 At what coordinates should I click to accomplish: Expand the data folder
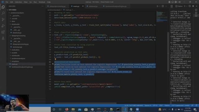26,21
